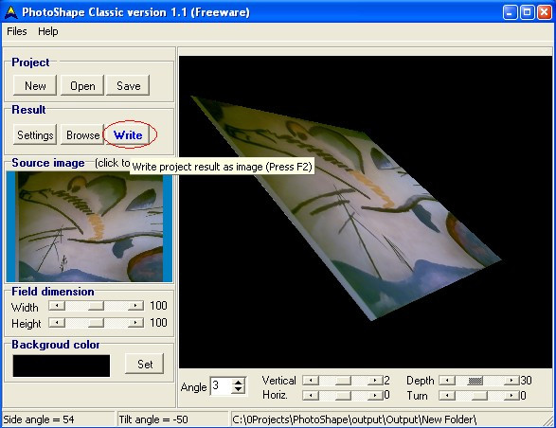556x428 pixels.
Task: Click the PhotoShape title bar app icon
Action: coord(11,12)
